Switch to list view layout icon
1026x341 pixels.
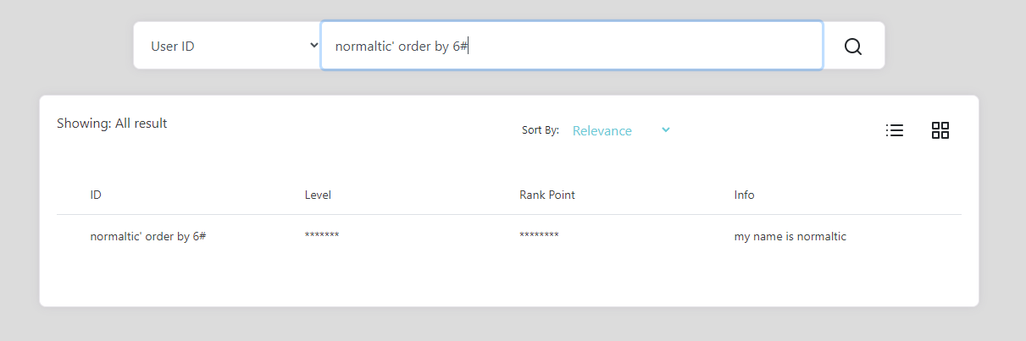point(894,130)
